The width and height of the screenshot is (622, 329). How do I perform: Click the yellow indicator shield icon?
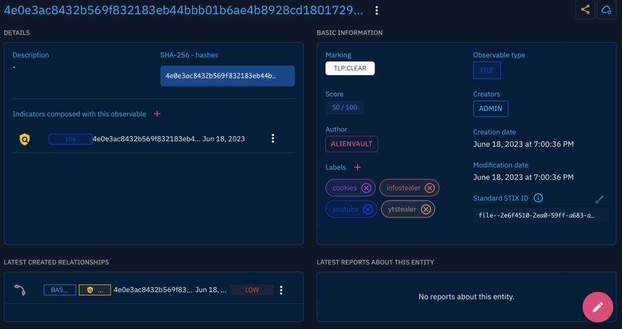pyautogui.click(x=24, y=139)
